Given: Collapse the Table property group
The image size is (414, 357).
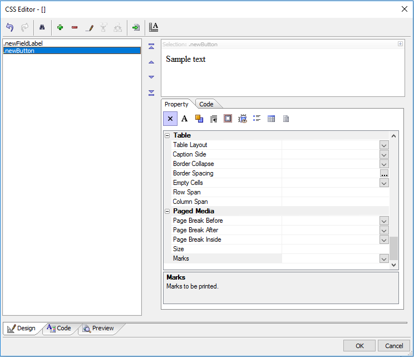Looking at the screenshot, I should (x=167, y=135).
